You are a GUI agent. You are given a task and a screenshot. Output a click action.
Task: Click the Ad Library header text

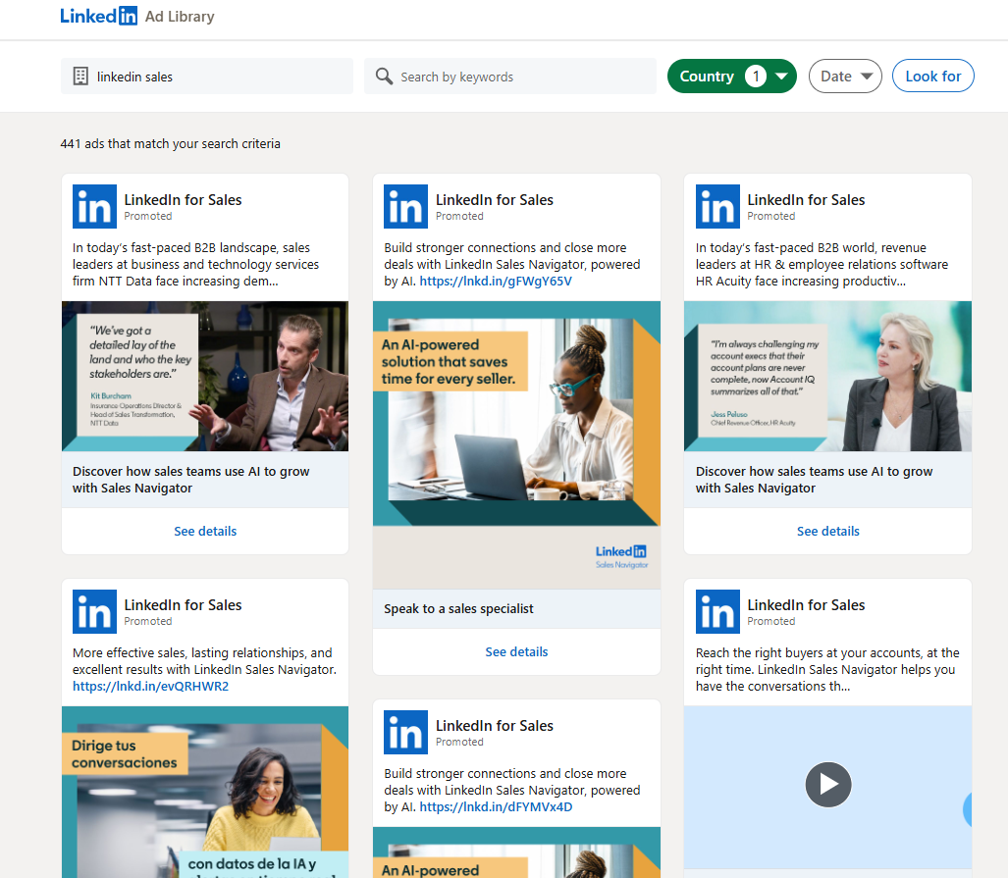point(180,17)
